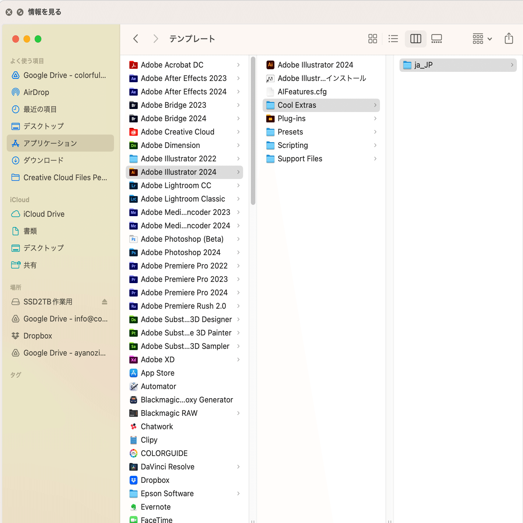This screenshot has width=523, height=523.
Task: Expand the Adobe Illustrator 2022 folder chevron
Action: click(x=238, y=159)
